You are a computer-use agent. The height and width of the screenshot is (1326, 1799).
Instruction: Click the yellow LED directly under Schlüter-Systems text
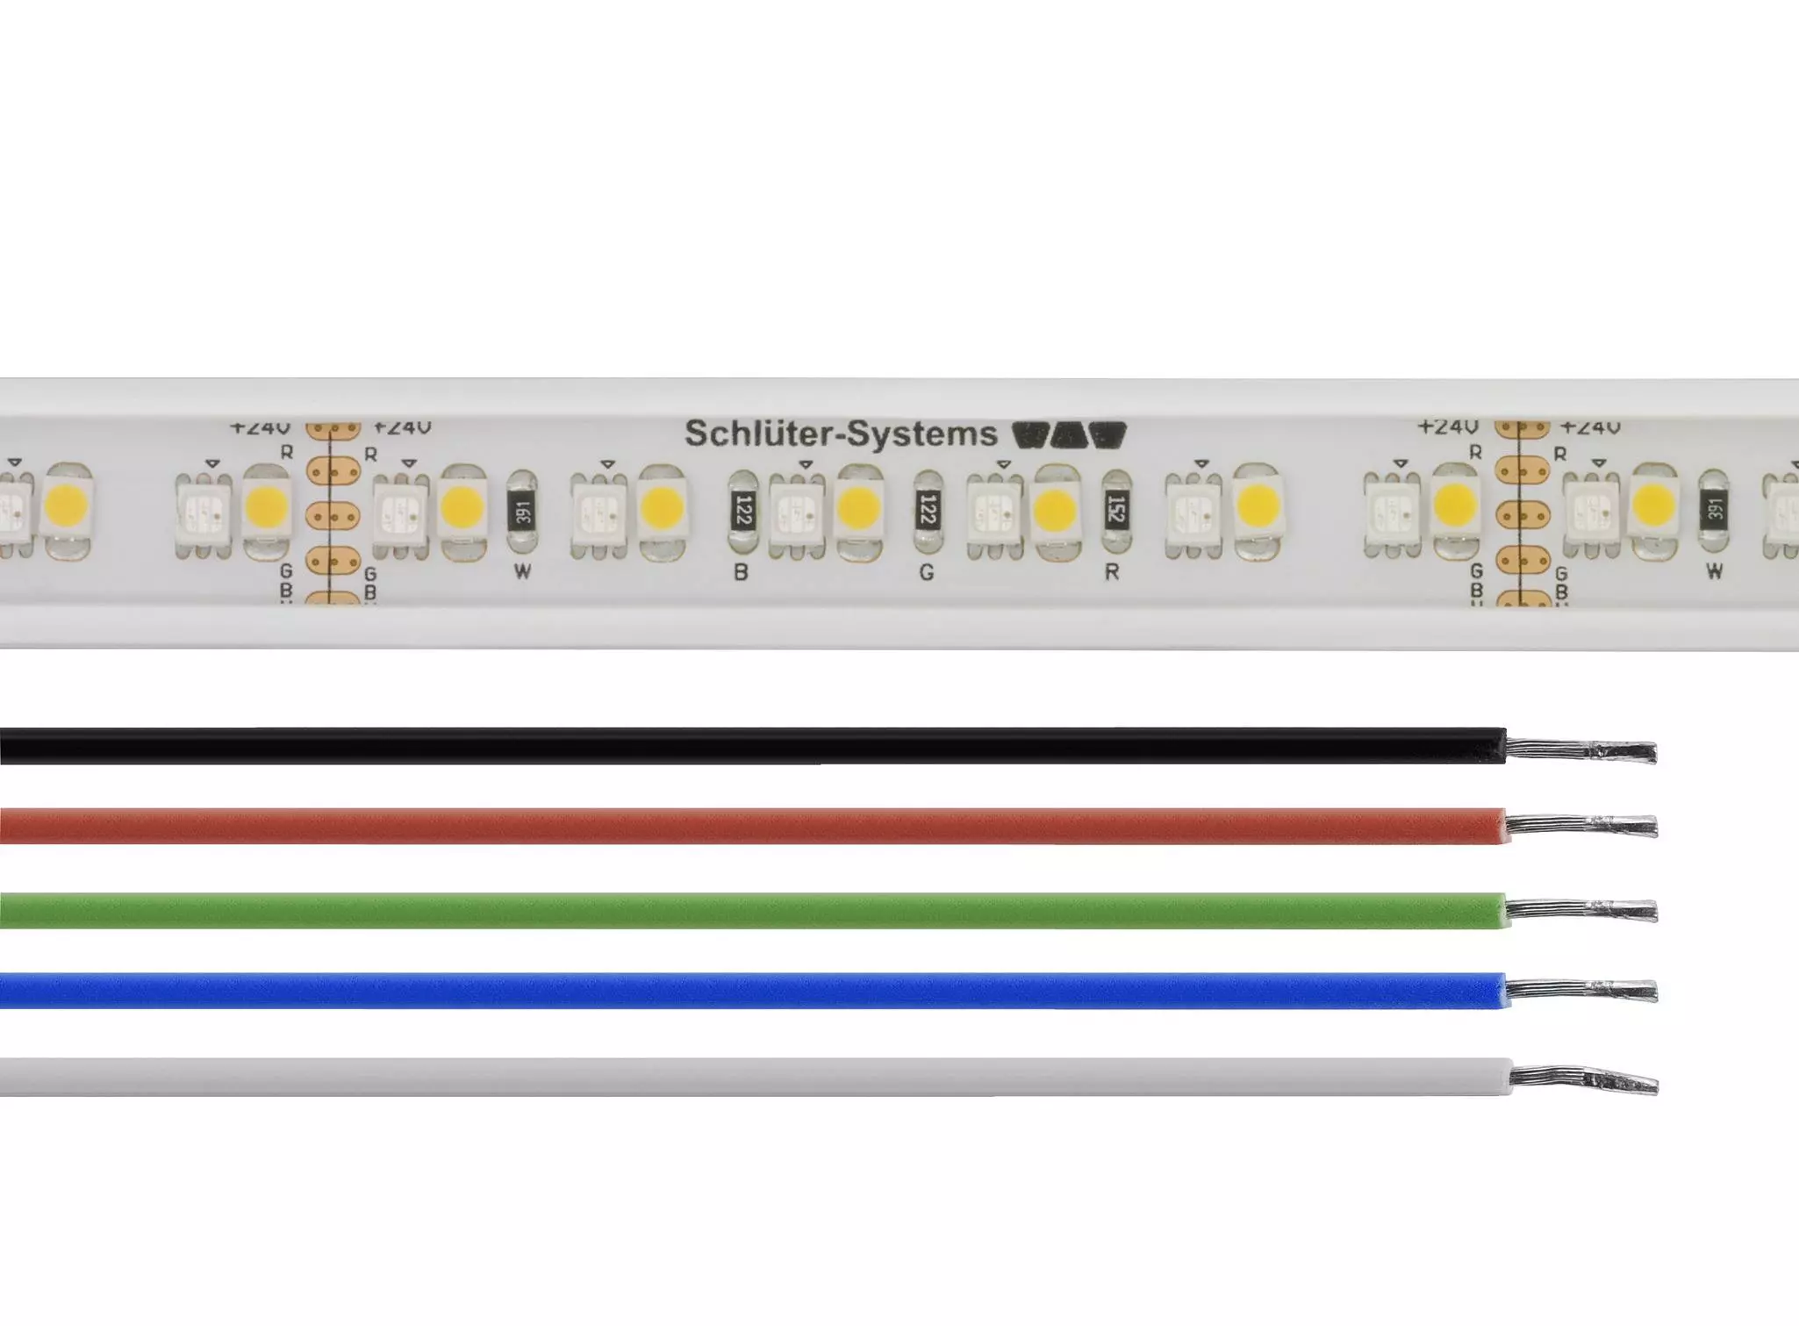[859, 507]
